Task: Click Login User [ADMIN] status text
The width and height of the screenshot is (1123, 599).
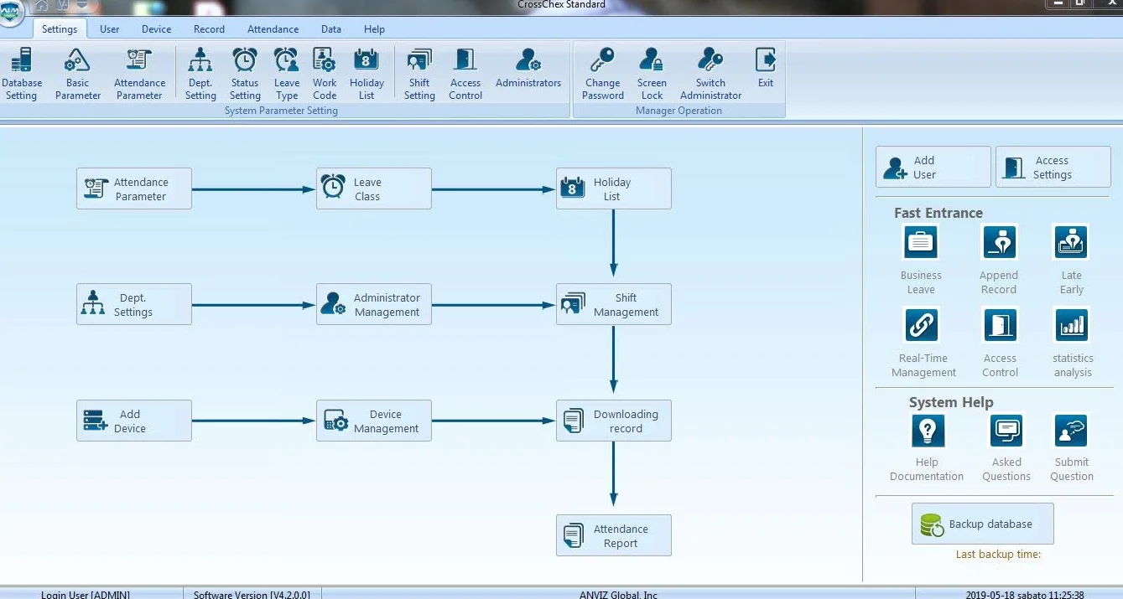Action: click(x=86, y=594)
